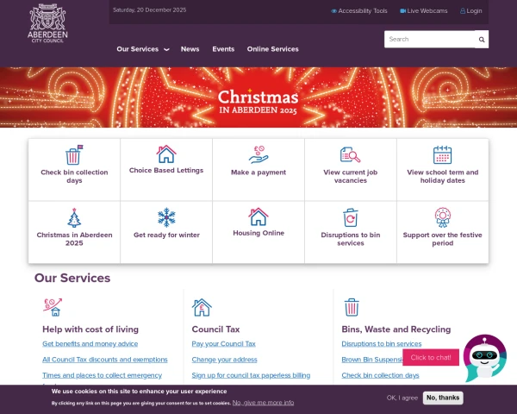Screen dimensions: 517x414
Task: Click the No, thanks cookie button
Action: coord(443,398)
